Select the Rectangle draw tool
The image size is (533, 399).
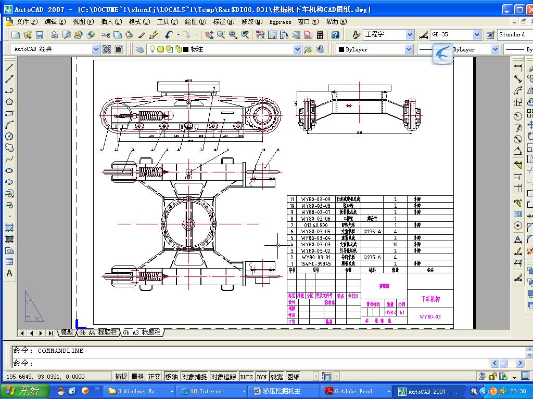pyautogui.click(x=9, y=113)
